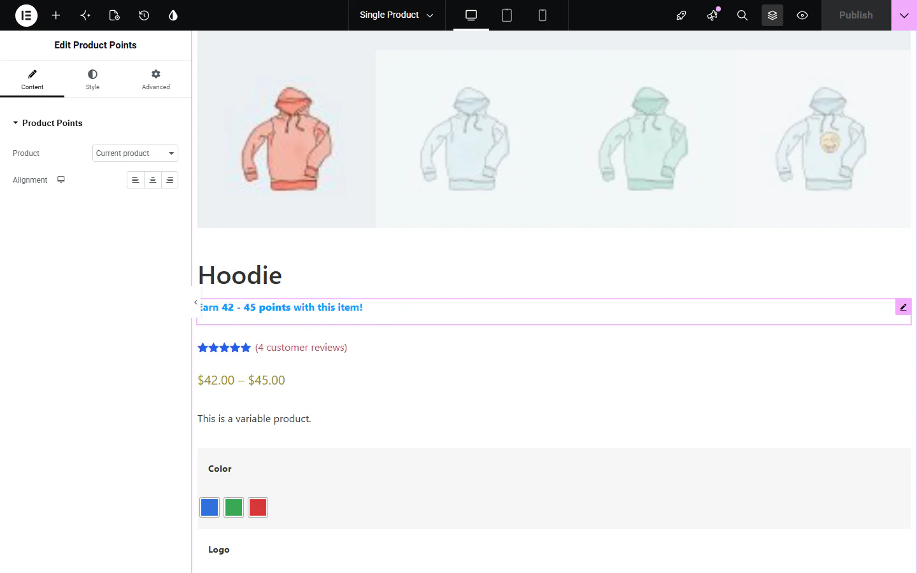
Task: Click the five-star rating icons
Action: pyautogui.click(x=224, y=348)
